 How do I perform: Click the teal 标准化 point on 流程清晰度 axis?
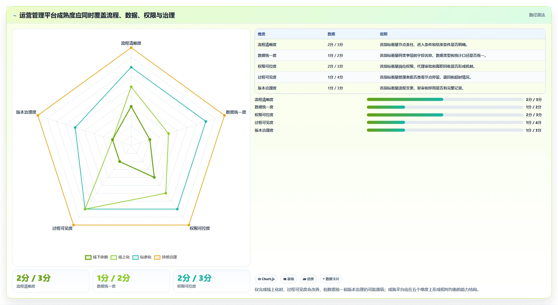(x=131, y=67)
